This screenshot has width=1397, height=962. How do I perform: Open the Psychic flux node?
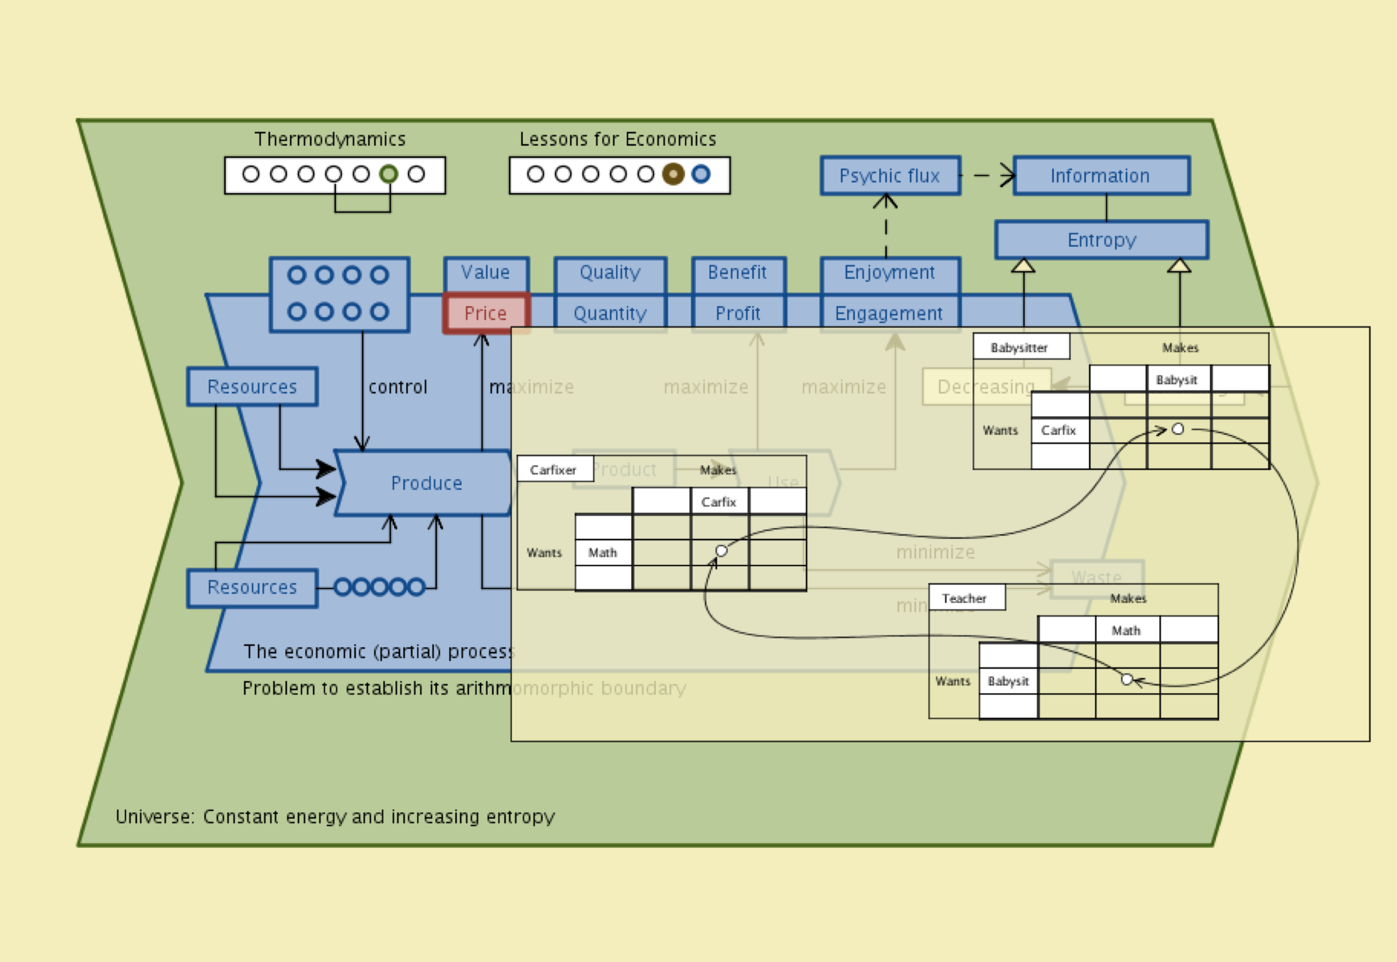tap(890, 175)
